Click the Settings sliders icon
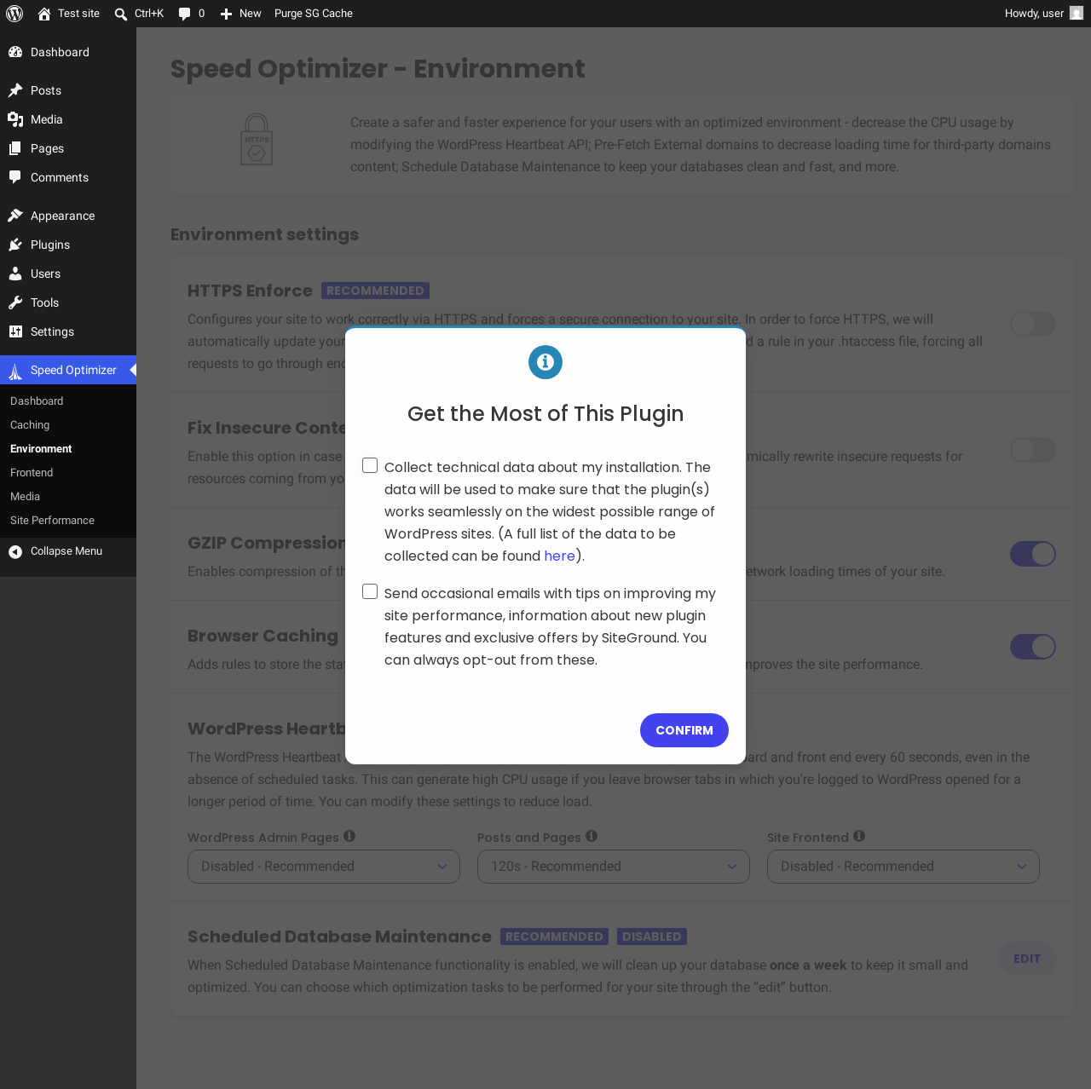 tap(15, 331)
